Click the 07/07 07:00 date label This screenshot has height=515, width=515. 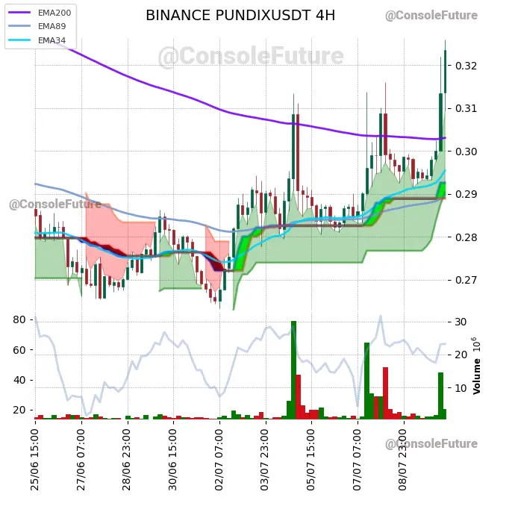(x=358, y=460)
